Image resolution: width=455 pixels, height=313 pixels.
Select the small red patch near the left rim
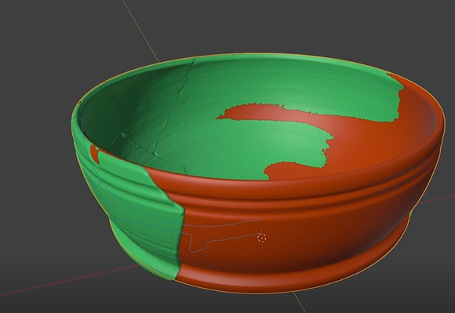pyautogui.click(x=94, y=151)
